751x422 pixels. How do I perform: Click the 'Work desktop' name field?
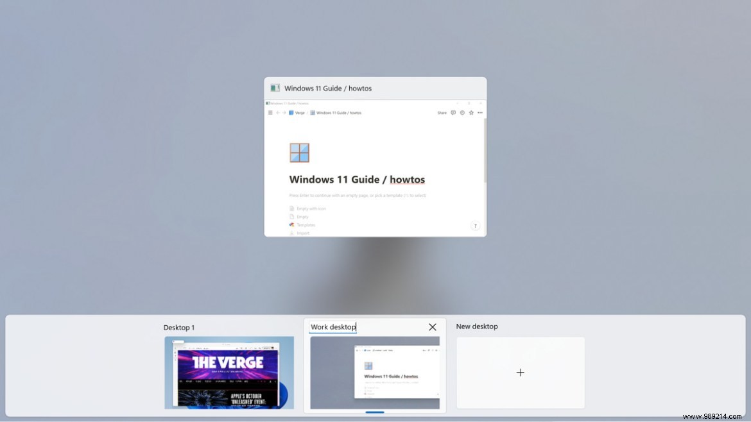point(333,326)
